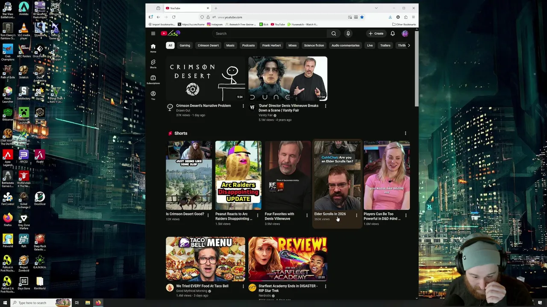
Task: Open Good Mythical Morning channel link
Action: [191, 291]
